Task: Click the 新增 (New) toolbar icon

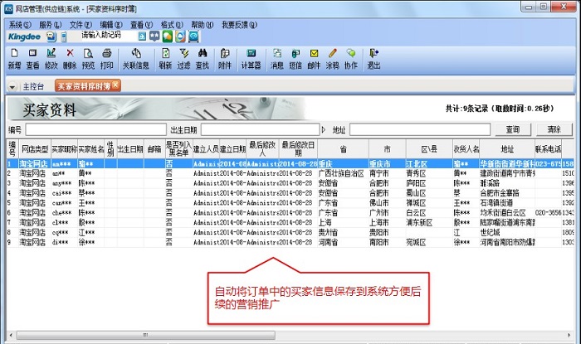Action: [14, 59]
